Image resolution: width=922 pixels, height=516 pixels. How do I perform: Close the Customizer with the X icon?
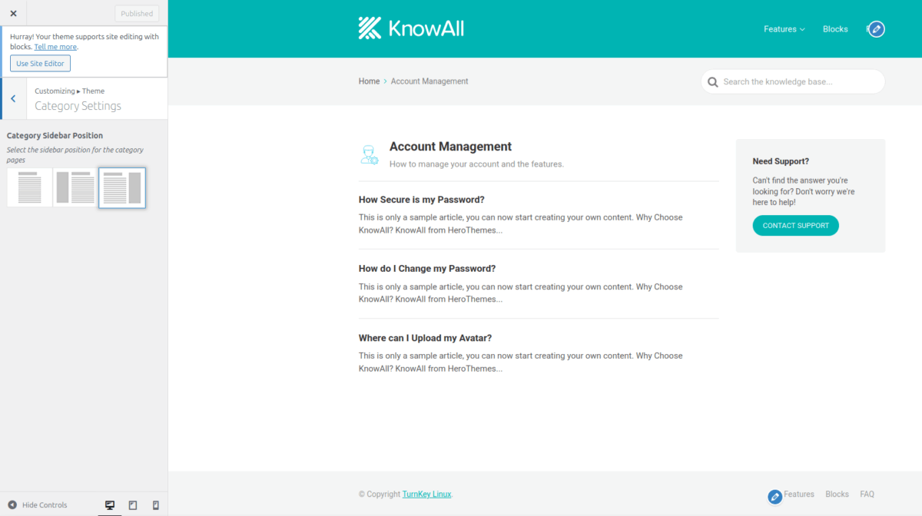13,13
